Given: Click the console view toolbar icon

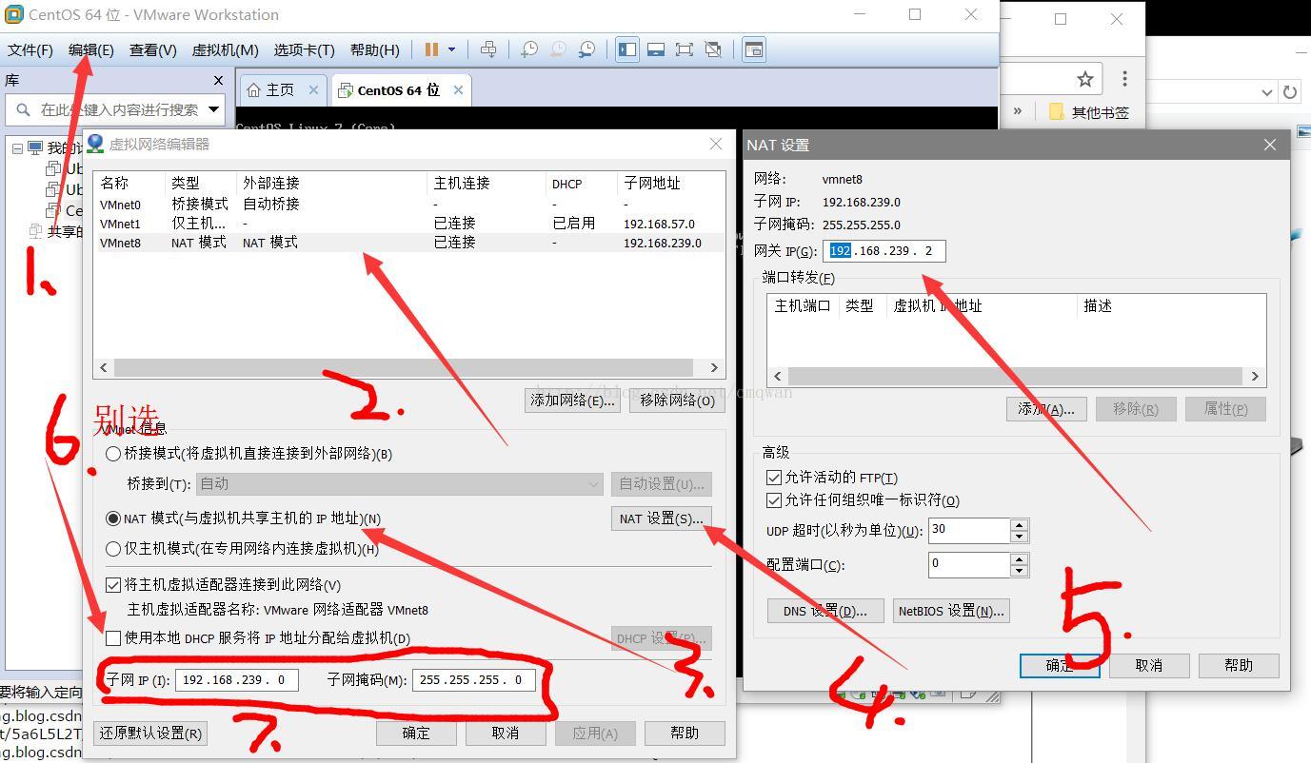Looking at the screenshot, I should click(754, 49).
